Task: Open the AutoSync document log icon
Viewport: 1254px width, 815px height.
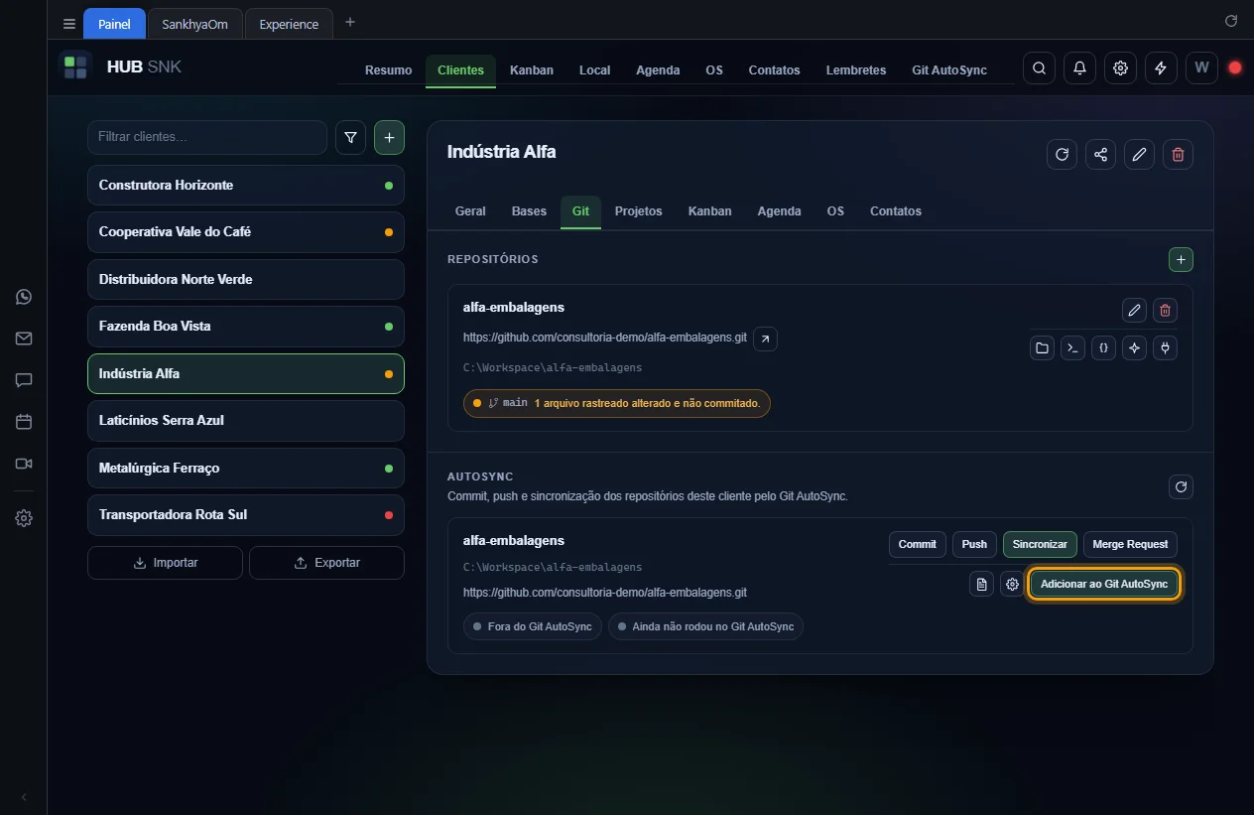Action: (981, 585)
